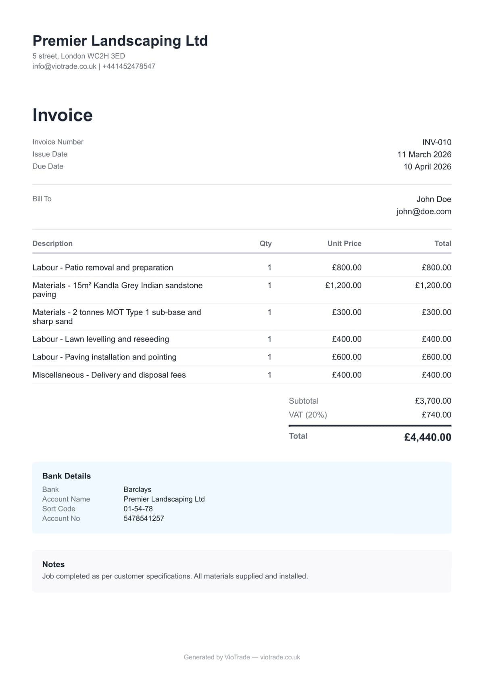This screenshot has height=685, width=484.
Task: Select the issue date 11 March 2026
Action: 424,154
